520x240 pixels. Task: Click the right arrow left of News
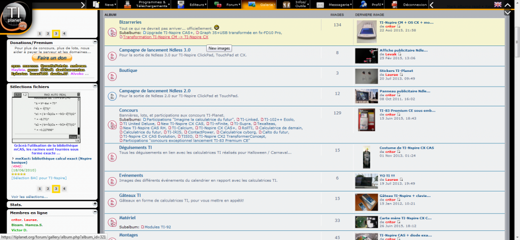click(83, 5)
